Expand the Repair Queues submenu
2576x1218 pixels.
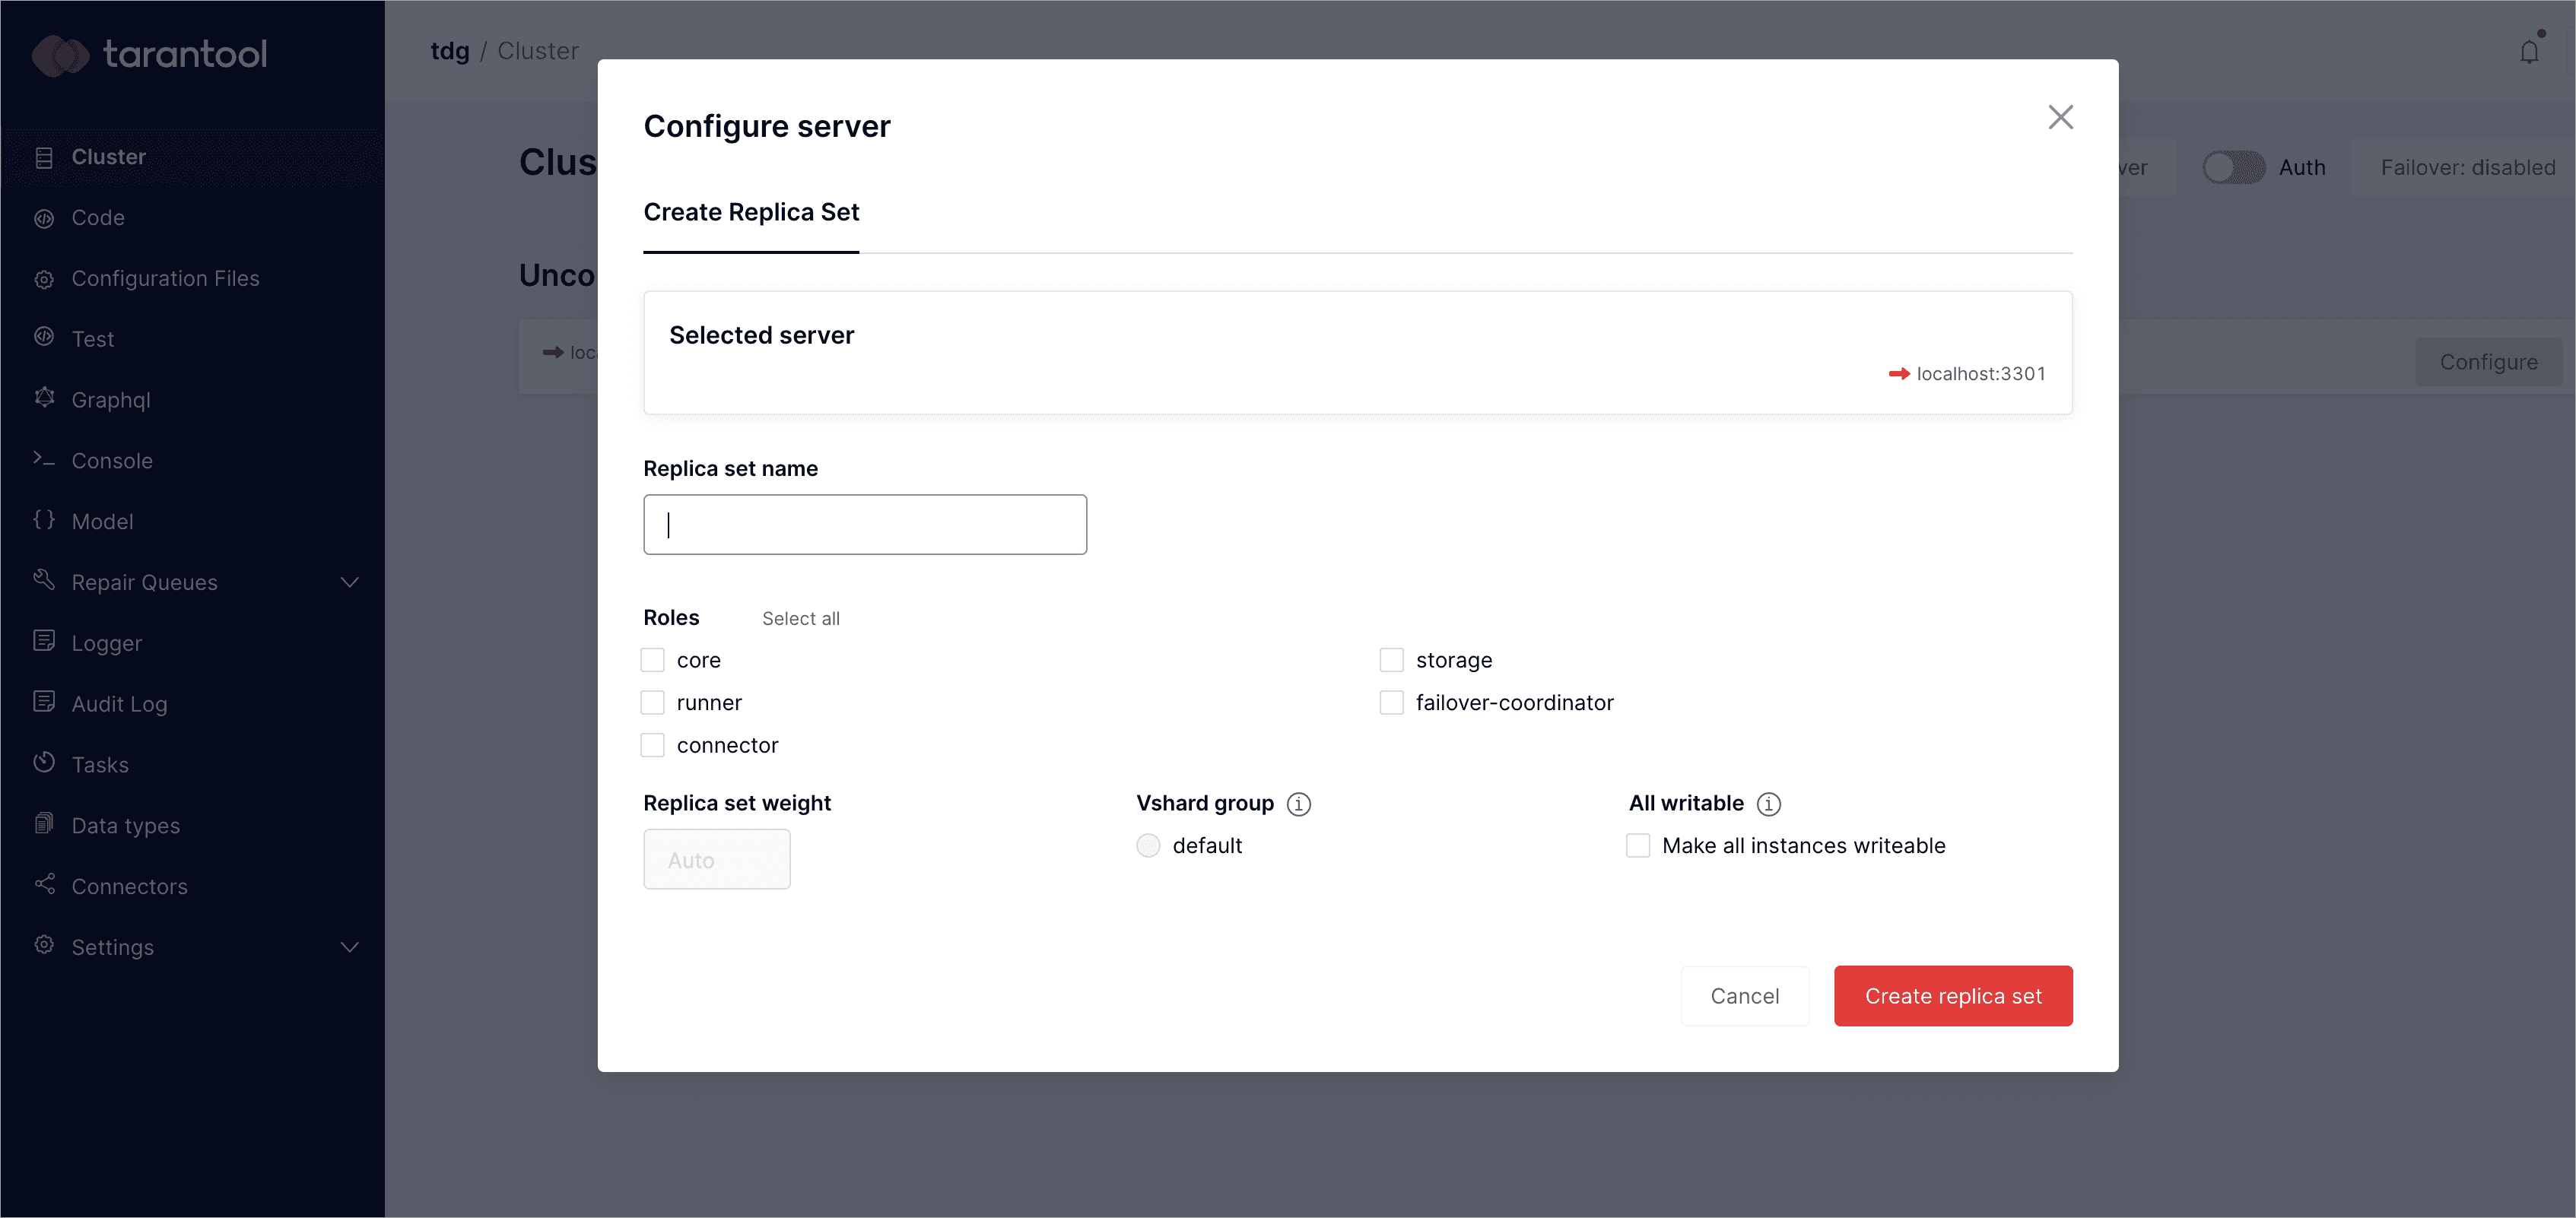coord(349,582)
